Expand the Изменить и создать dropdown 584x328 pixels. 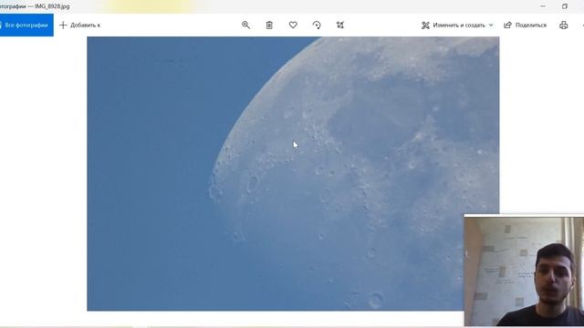(x=457, y=25)
